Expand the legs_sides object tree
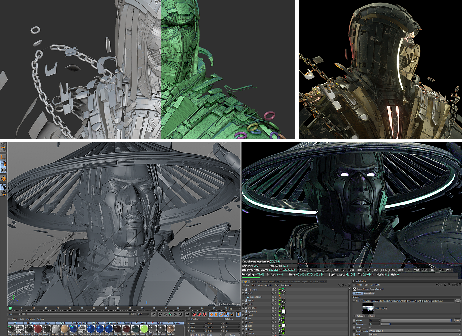This screenshot has width=462, height=336. 243,290
